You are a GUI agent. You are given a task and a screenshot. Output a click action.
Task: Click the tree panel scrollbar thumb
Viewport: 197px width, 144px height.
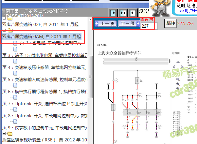coord(90,77)
